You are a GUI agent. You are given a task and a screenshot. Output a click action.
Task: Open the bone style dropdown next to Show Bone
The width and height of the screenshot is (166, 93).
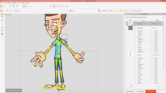(x=112, y=11)
